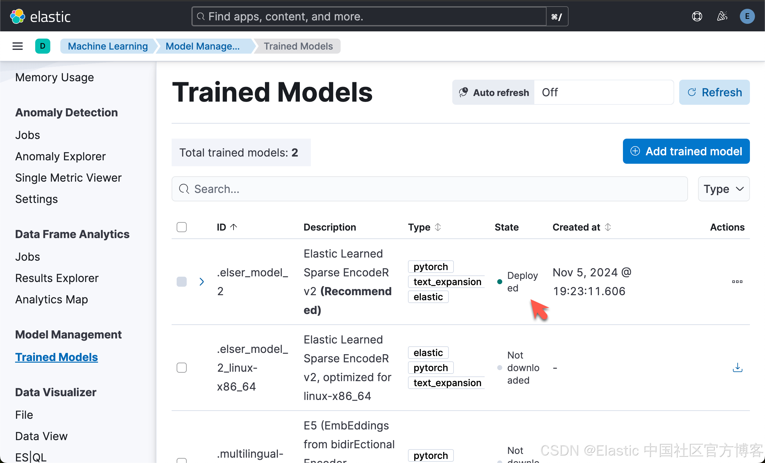Open Trained Models sidebar link
Screen dimensions: 765x463
(x=57, y=357)
